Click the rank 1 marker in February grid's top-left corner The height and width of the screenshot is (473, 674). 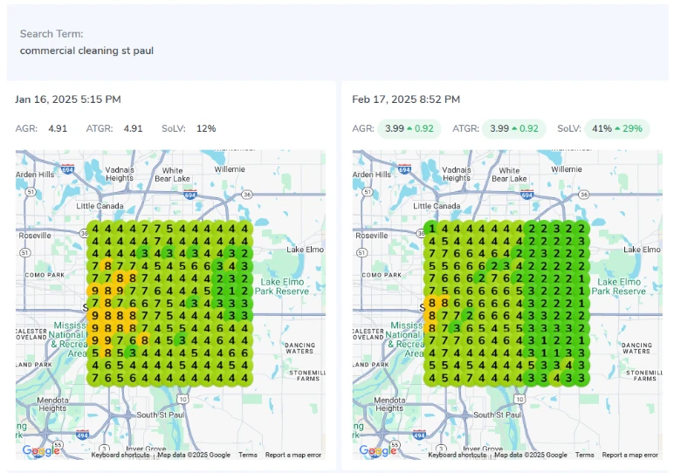pyautogui.click(x=432, y=229)
